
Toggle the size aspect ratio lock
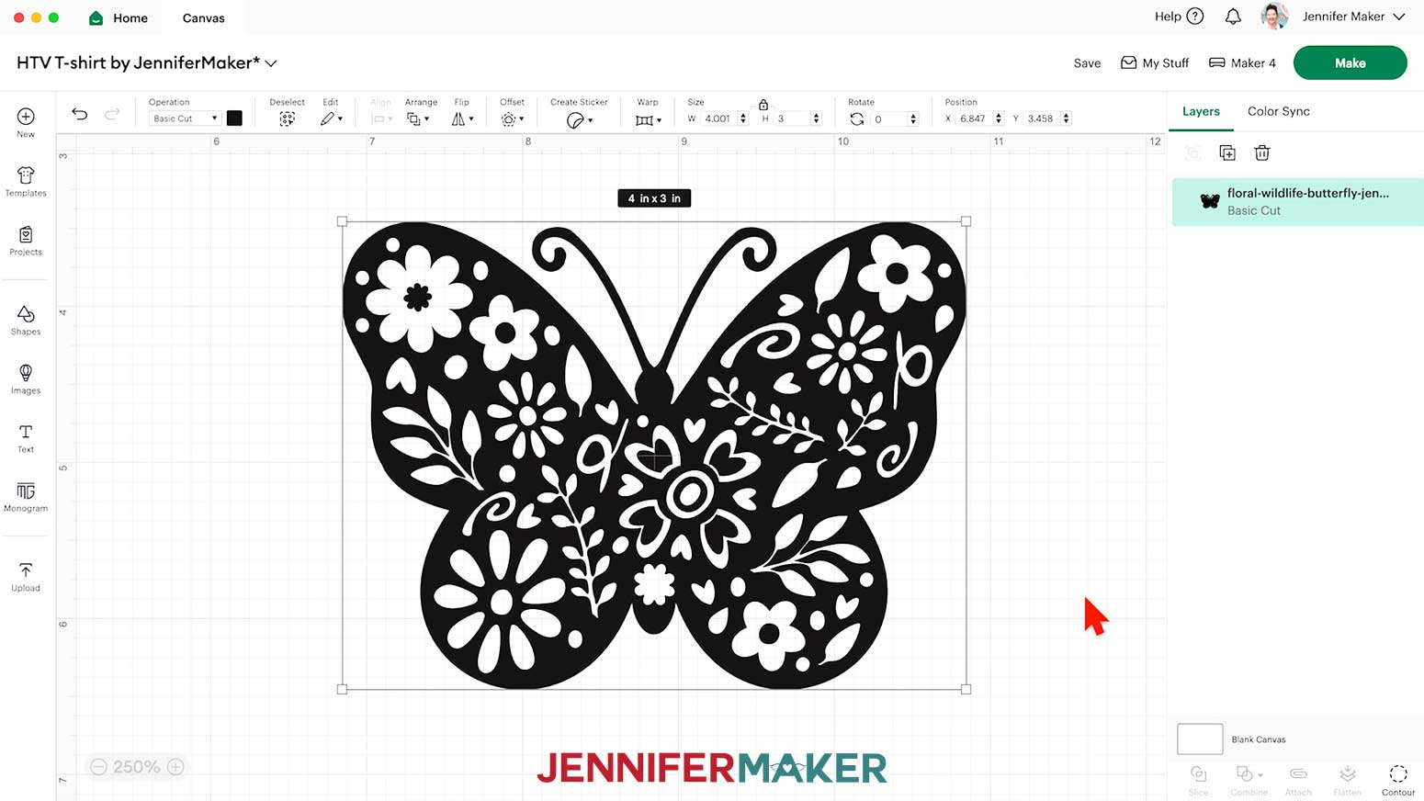(763, 105)
